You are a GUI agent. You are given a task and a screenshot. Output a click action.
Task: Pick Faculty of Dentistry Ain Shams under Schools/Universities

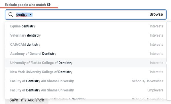click(x=86, y=81)
